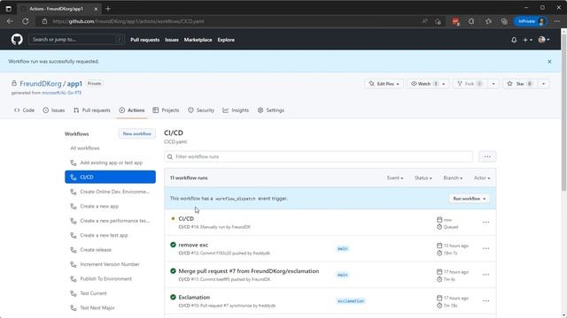This screenshot has width=567, height=318.
Task: Open Issues in top navigation
Action: click(x=172, y=40)
